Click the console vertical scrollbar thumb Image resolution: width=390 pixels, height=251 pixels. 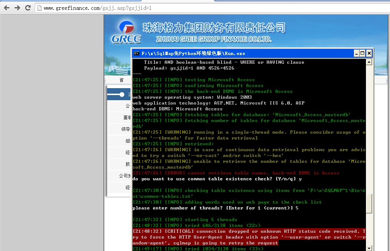(x=369, y=204)
